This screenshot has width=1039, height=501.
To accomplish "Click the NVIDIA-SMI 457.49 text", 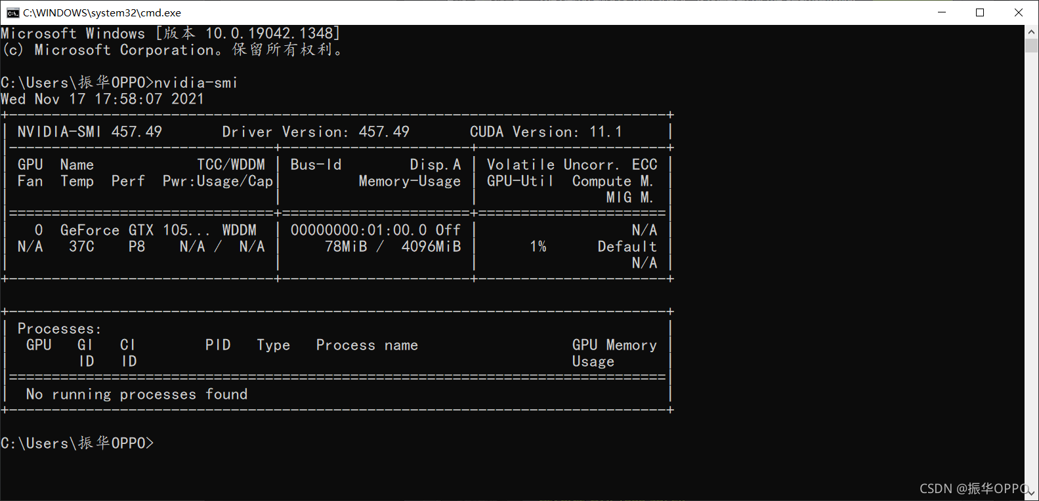I will pos(89,132).
